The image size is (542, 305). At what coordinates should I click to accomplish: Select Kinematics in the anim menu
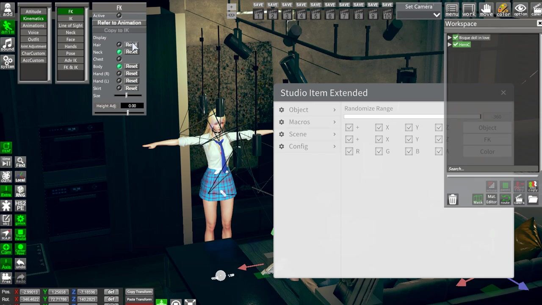(33, 19)
